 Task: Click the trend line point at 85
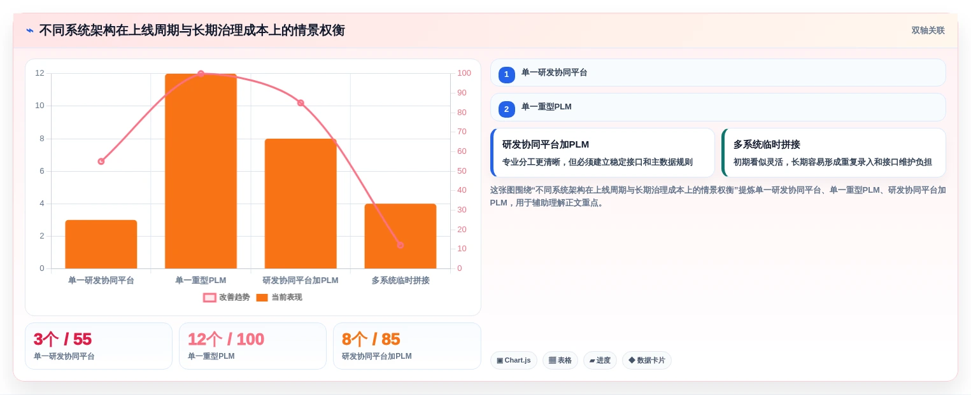point(301,103)
